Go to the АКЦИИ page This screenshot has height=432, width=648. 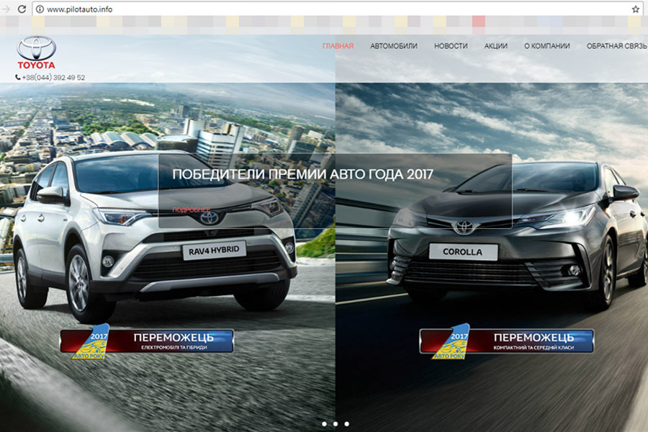click(496, 45)
